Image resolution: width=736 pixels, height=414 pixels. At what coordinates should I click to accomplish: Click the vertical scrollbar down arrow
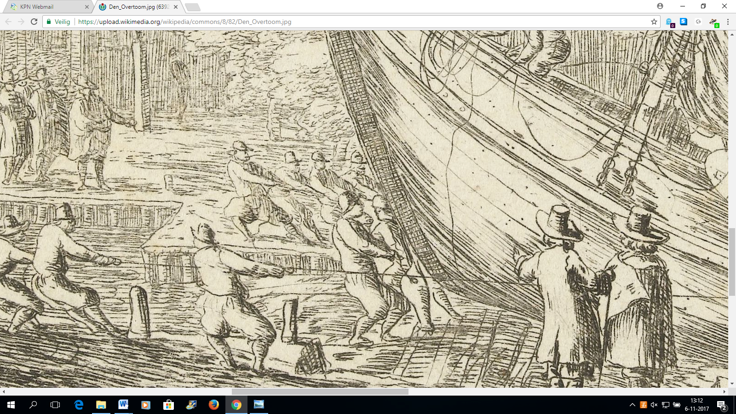pyautogui.click(x=732, y=384)
